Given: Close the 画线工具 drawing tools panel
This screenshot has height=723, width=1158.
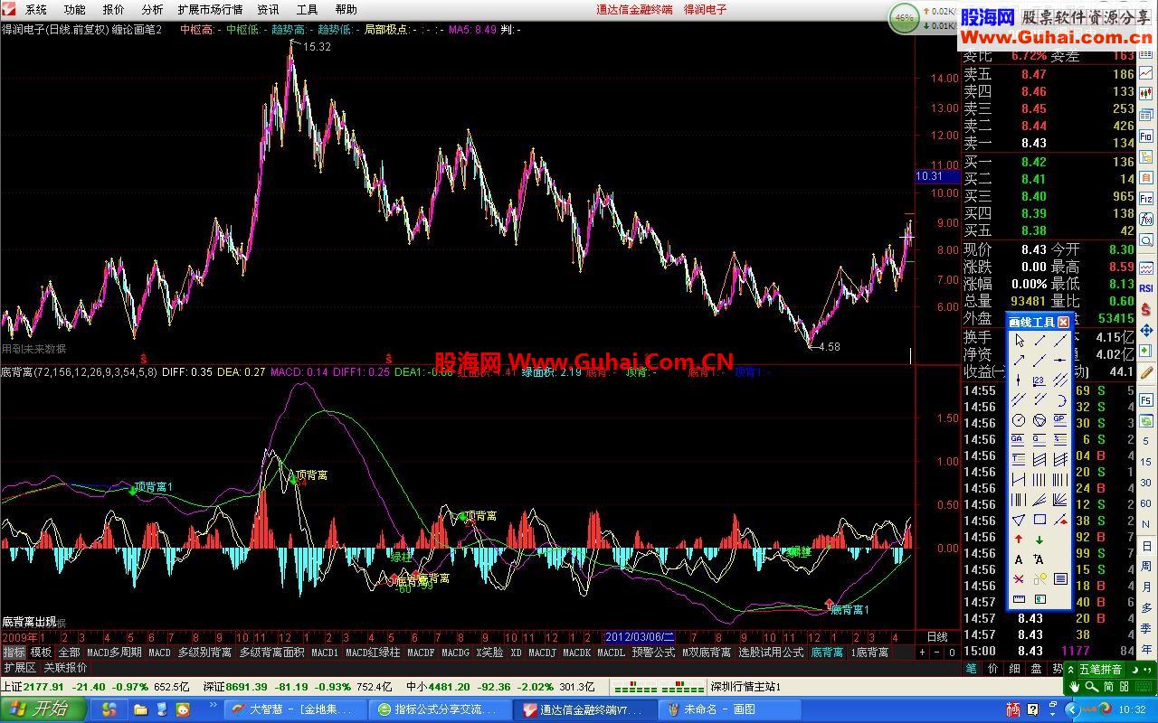Looking at the screenshot, I should tap(1063, 322).
